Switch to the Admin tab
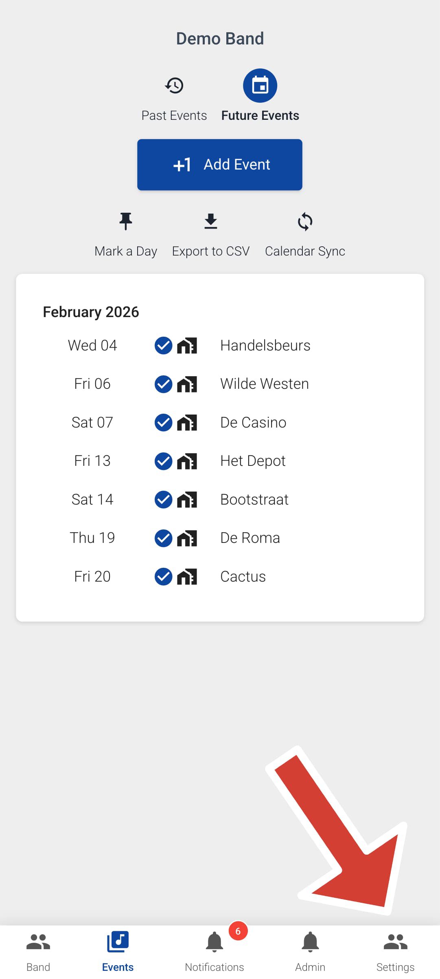440x979 pixels. tap(310, 952)
